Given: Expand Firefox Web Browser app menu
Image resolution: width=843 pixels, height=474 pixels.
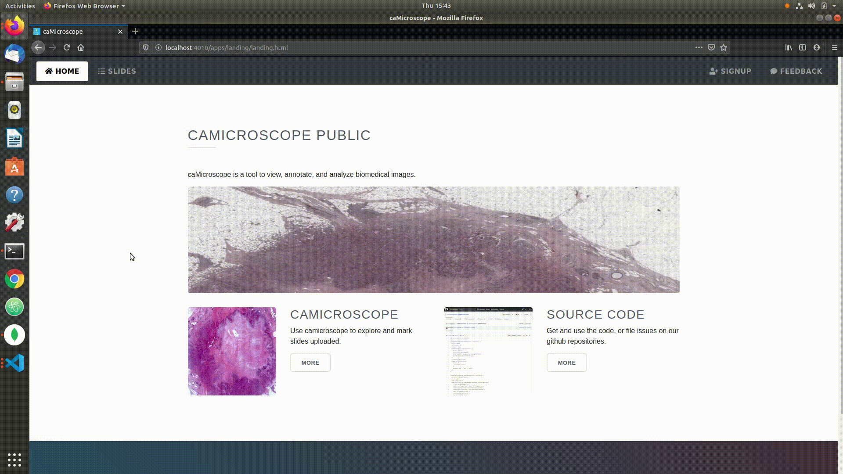Looking at the screenshot, I should (85, 6).
